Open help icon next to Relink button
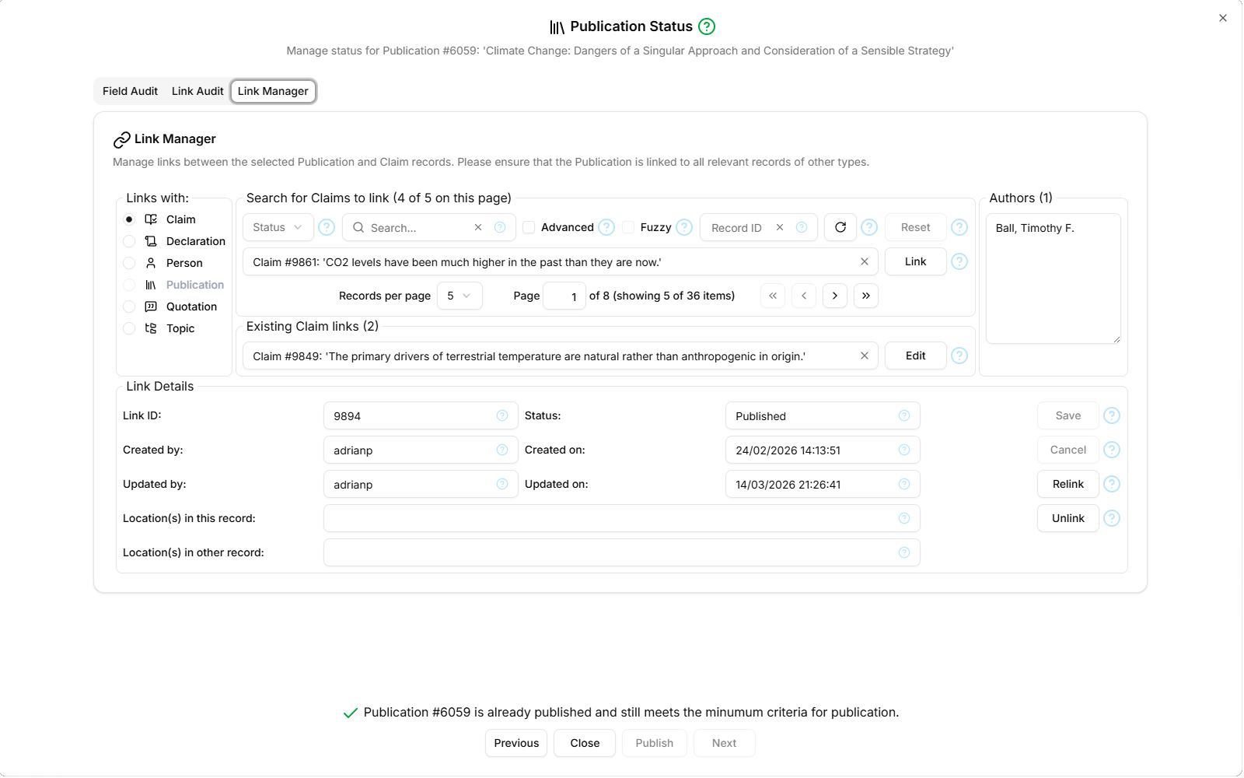1244x778 pixels. (x=1112, y=484)
